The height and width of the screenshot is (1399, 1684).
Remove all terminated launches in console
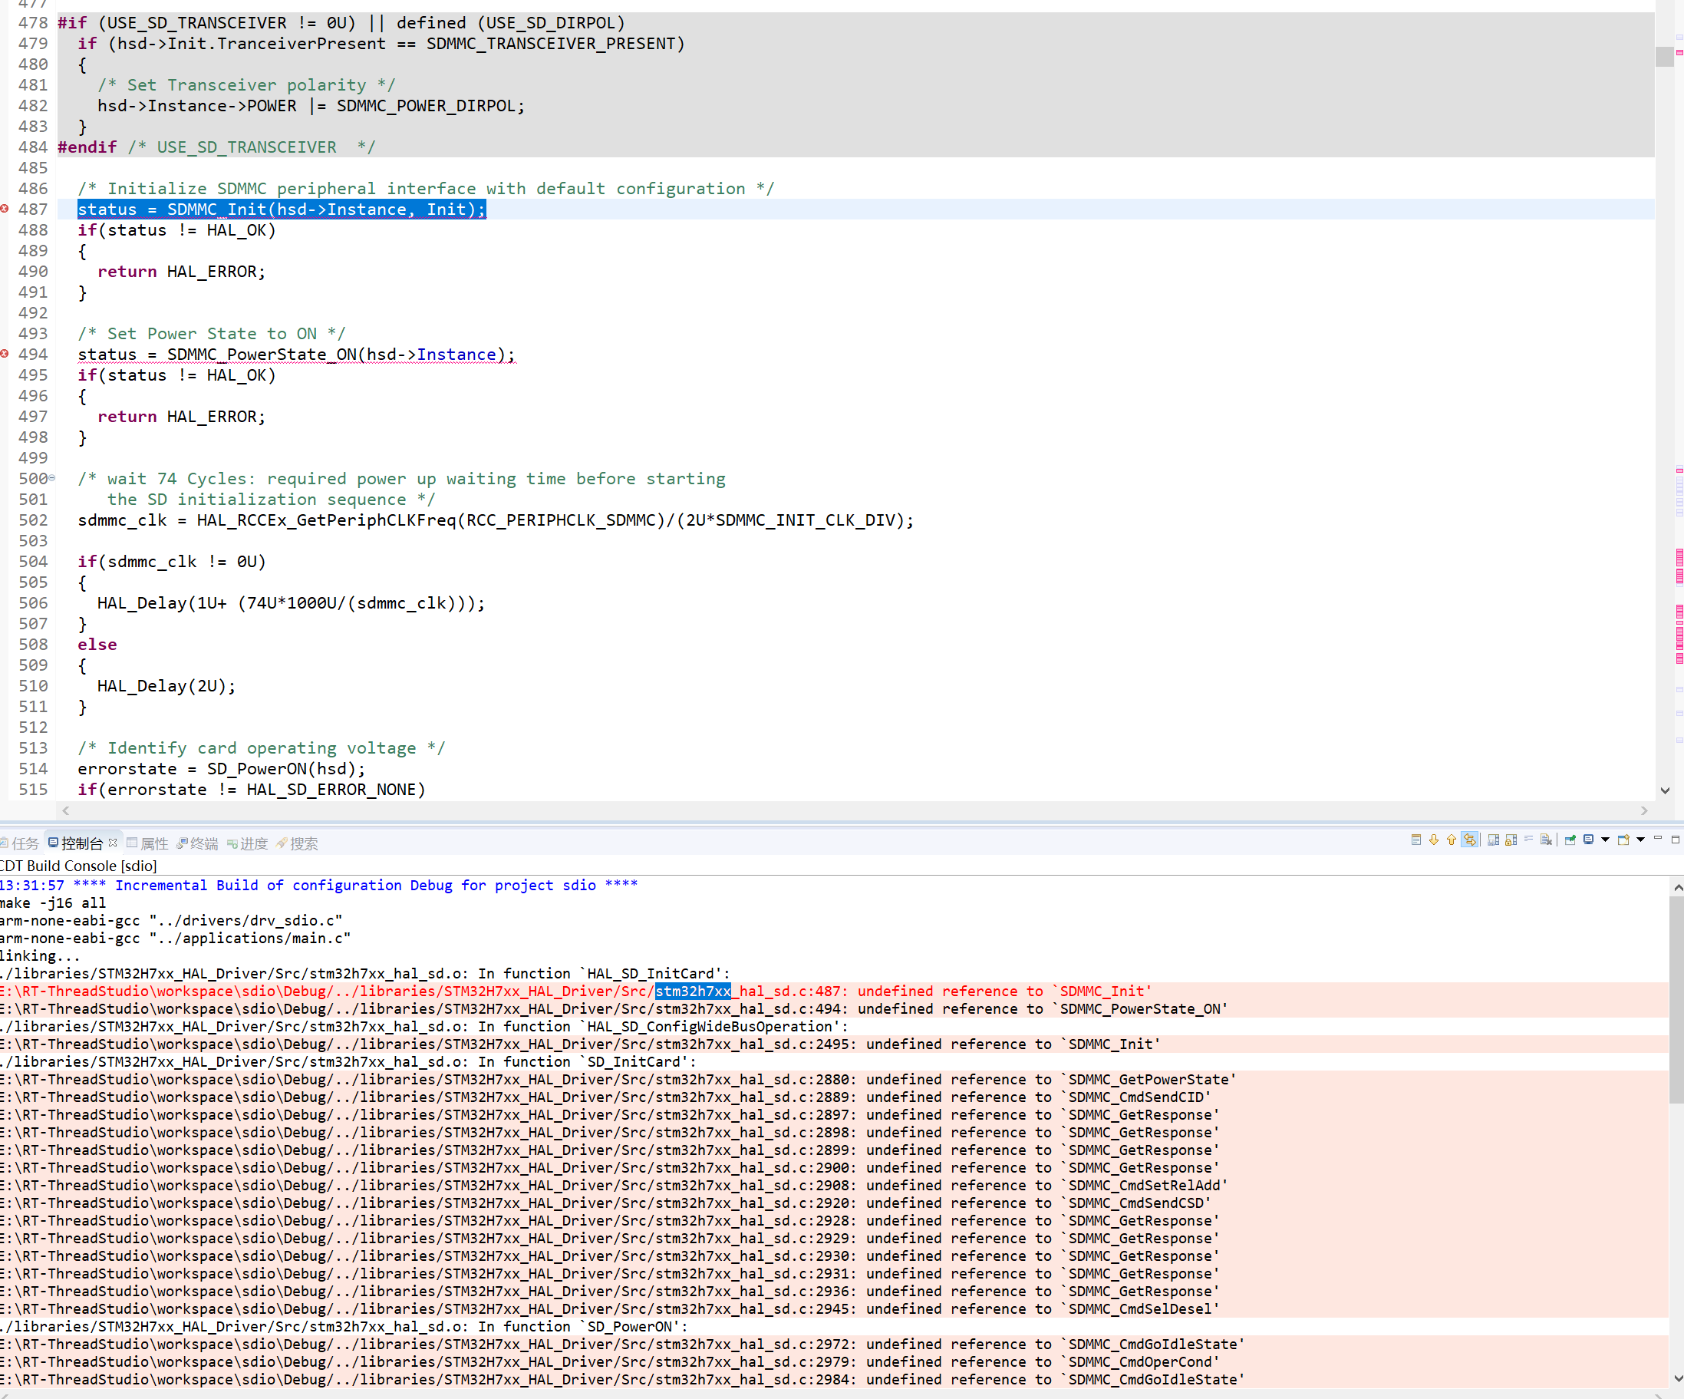click(x=1493, y=840)
